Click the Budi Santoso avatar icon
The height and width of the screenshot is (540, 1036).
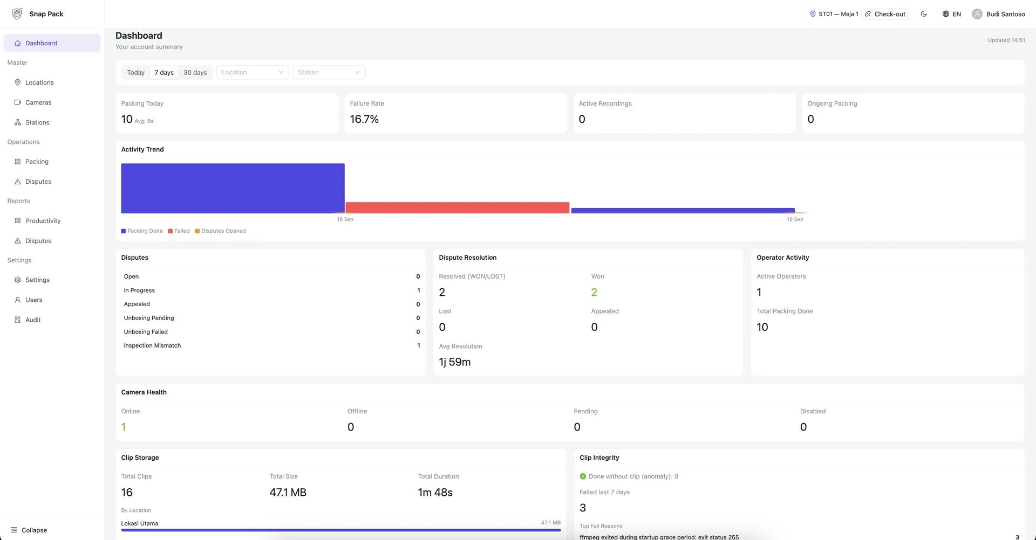[x=977, y=14]
